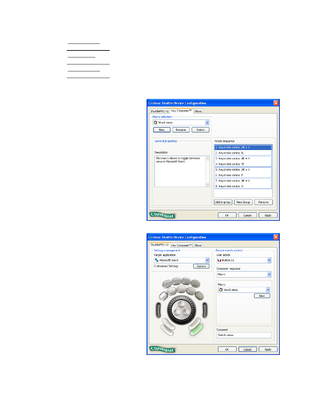Click the Word views macro icon in Macro selection
317x410 pixels.
coord(156,123)
